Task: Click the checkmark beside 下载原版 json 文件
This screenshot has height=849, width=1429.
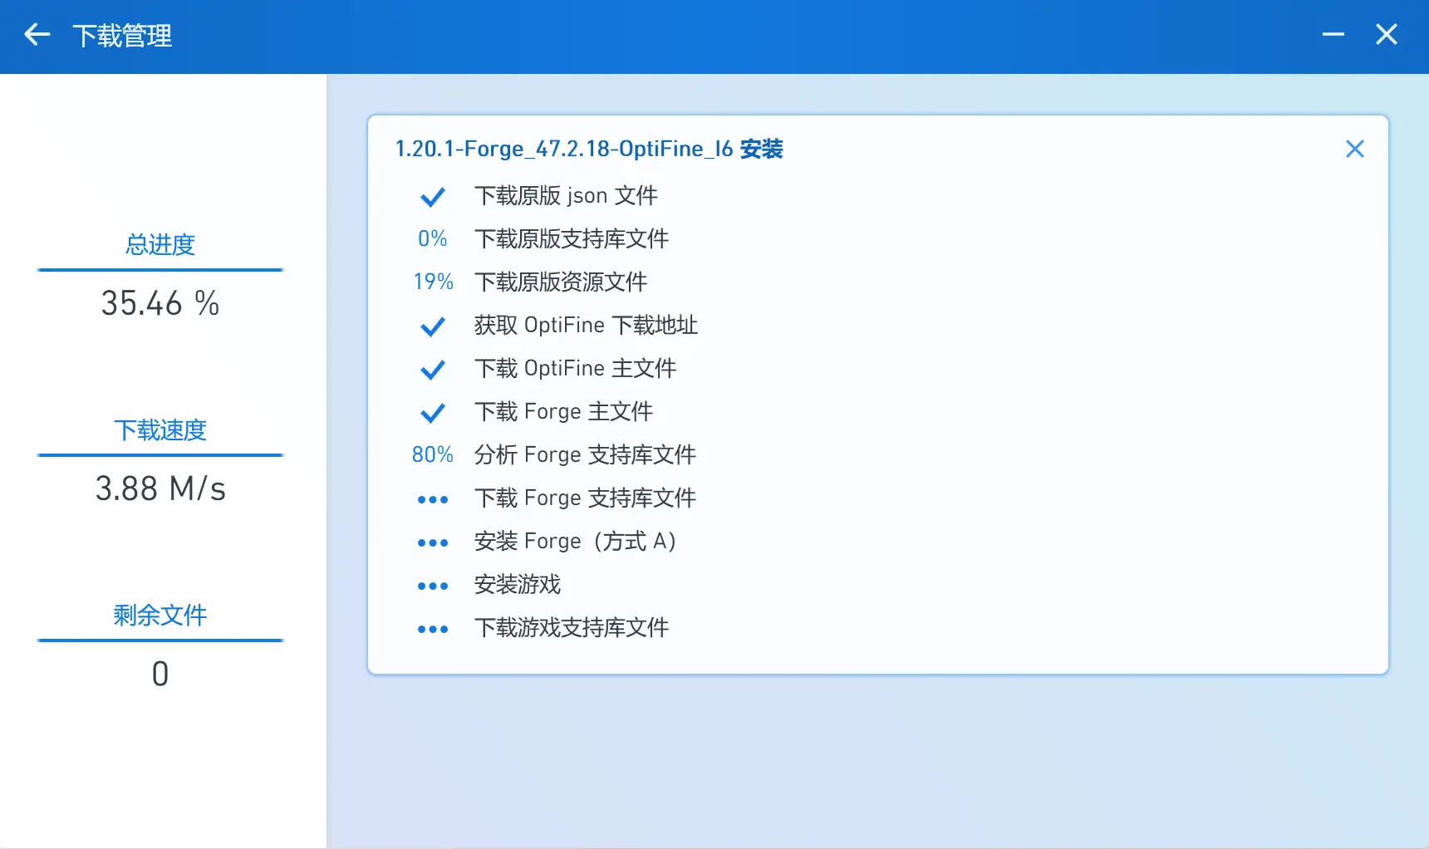Action: tap(433, 197)
